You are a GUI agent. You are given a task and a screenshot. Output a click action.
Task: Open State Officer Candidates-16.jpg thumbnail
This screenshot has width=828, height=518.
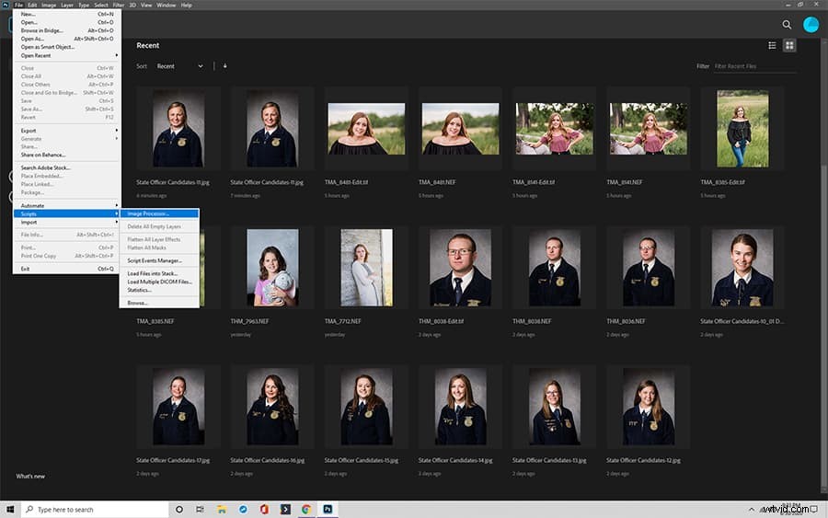coord(272,407)
